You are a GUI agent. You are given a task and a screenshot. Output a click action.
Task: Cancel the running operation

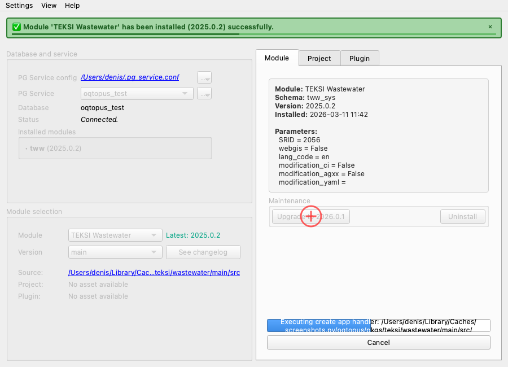378,342
